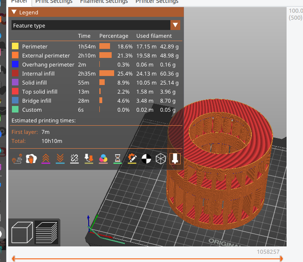Toggle Seams visibility icon
The image size is (303, 262).
74,159
